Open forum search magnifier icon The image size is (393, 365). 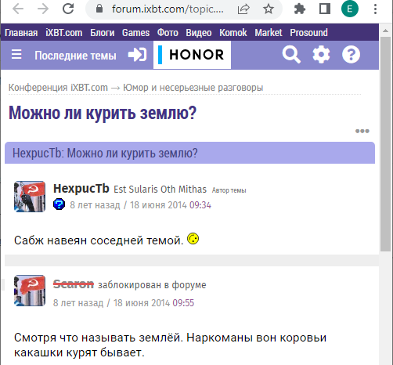click(291, 55)
